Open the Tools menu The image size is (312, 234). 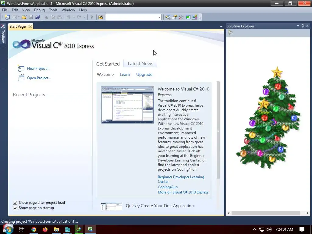coord(53,10)
